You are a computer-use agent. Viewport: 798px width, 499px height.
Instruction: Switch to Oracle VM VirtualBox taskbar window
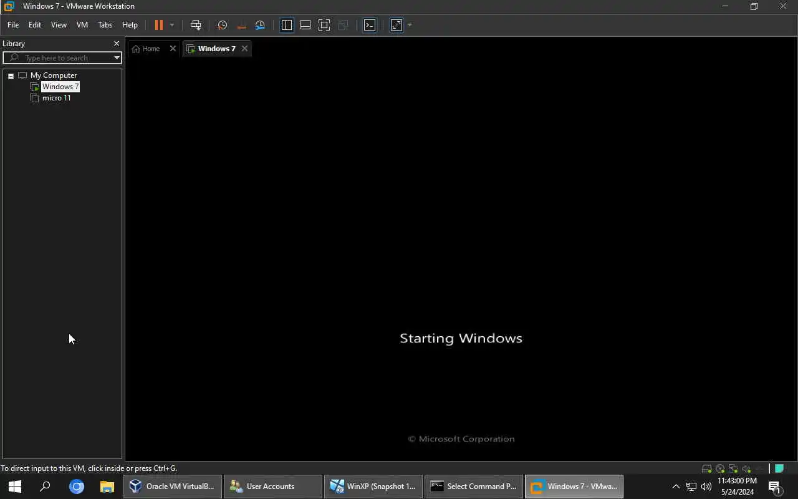173,487
